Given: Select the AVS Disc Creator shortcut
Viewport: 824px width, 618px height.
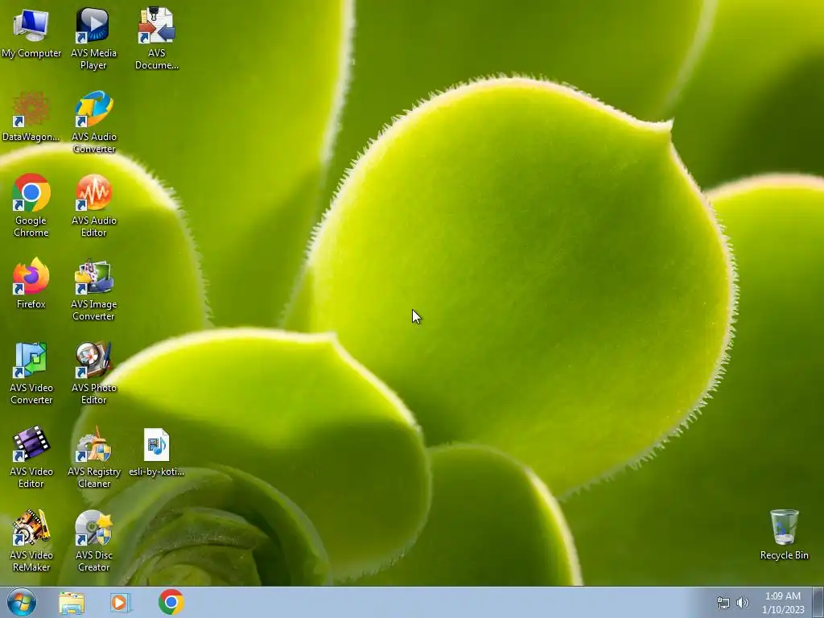Looking at the screenshot, I should 93,541.
